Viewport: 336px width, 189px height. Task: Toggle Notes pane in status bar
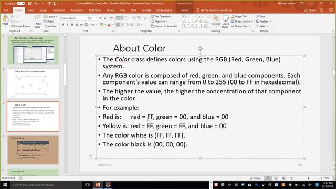click(255, 178)
